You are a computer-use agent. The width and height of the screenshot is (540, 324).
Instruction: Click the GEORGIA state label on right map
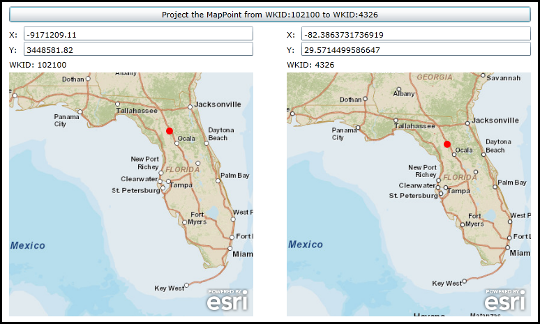pos(434,77)
